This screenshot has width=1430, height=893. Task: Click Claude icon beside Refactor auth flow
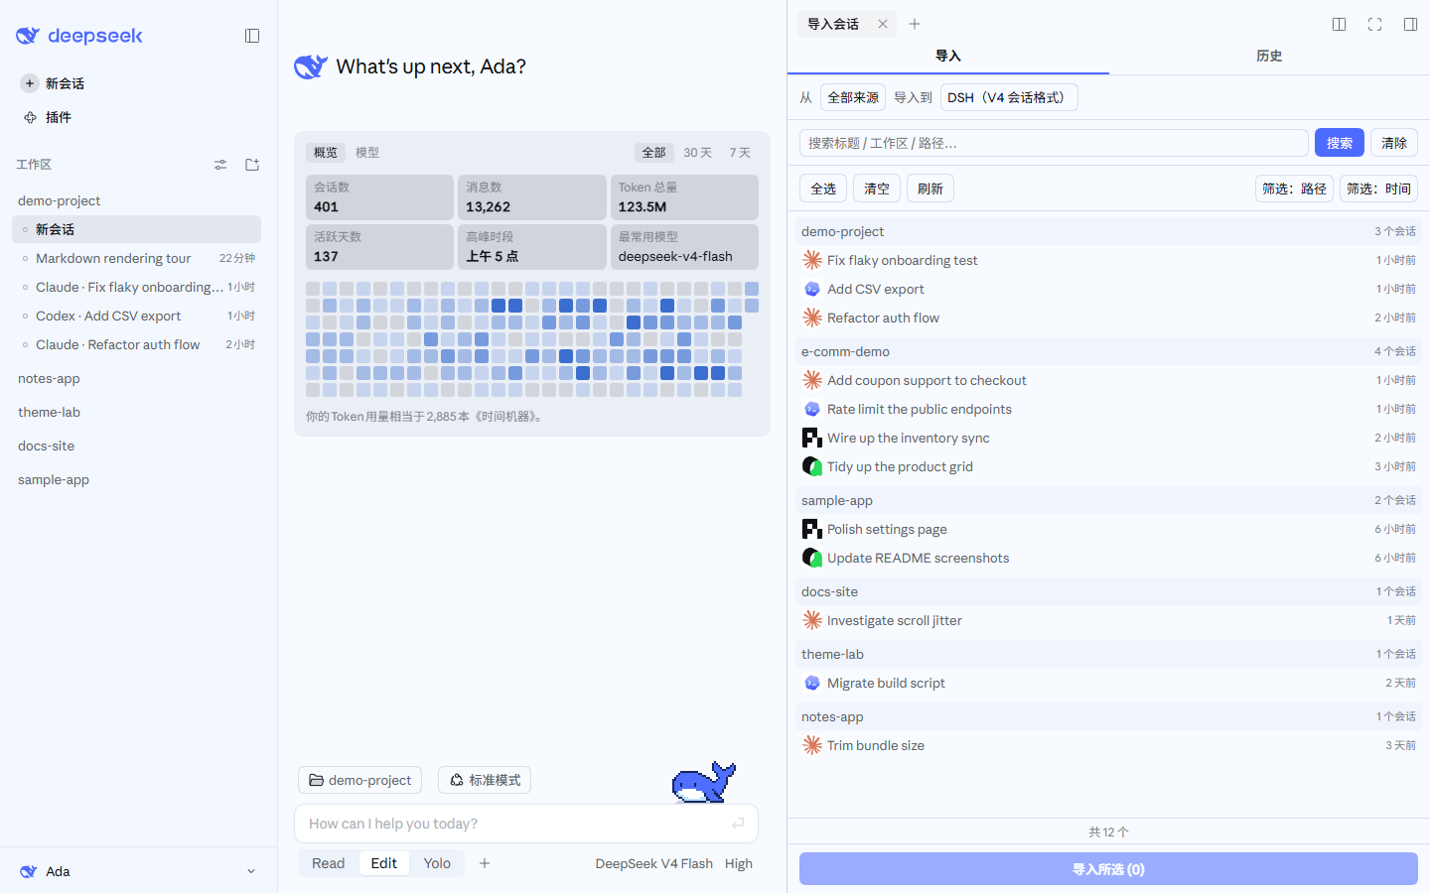(x=812, y=318)
